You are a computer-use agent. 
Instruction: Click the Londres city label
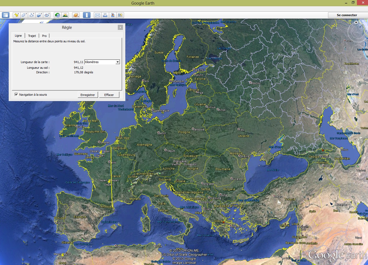pyautogui.click(x=105, y=142)
